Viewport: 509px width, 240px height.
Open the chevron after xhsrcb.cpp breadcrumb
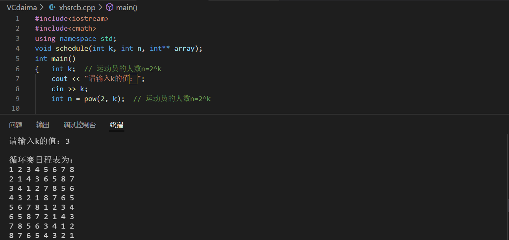(100, 7)
